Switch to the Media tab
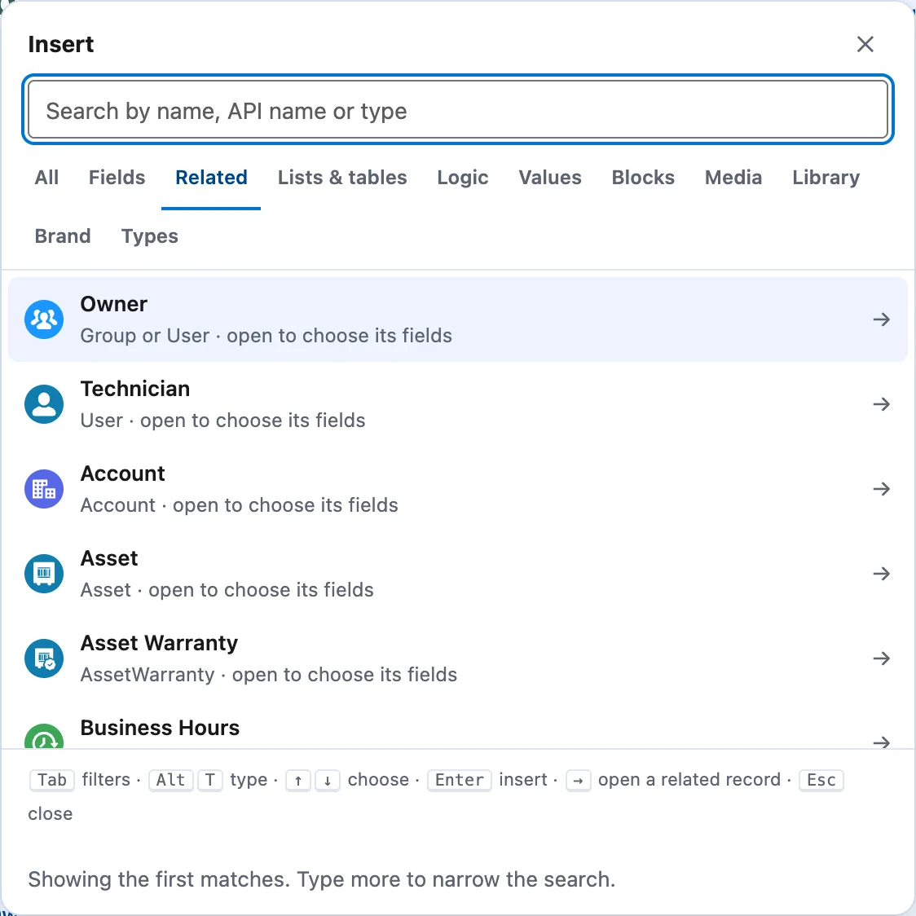916x916 pixels. (x=733, y=178)
